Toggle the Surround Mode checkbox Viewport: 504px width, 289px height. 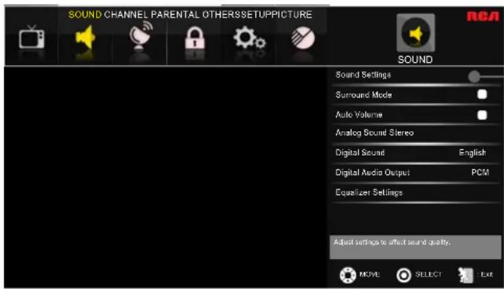coord(482,94)
